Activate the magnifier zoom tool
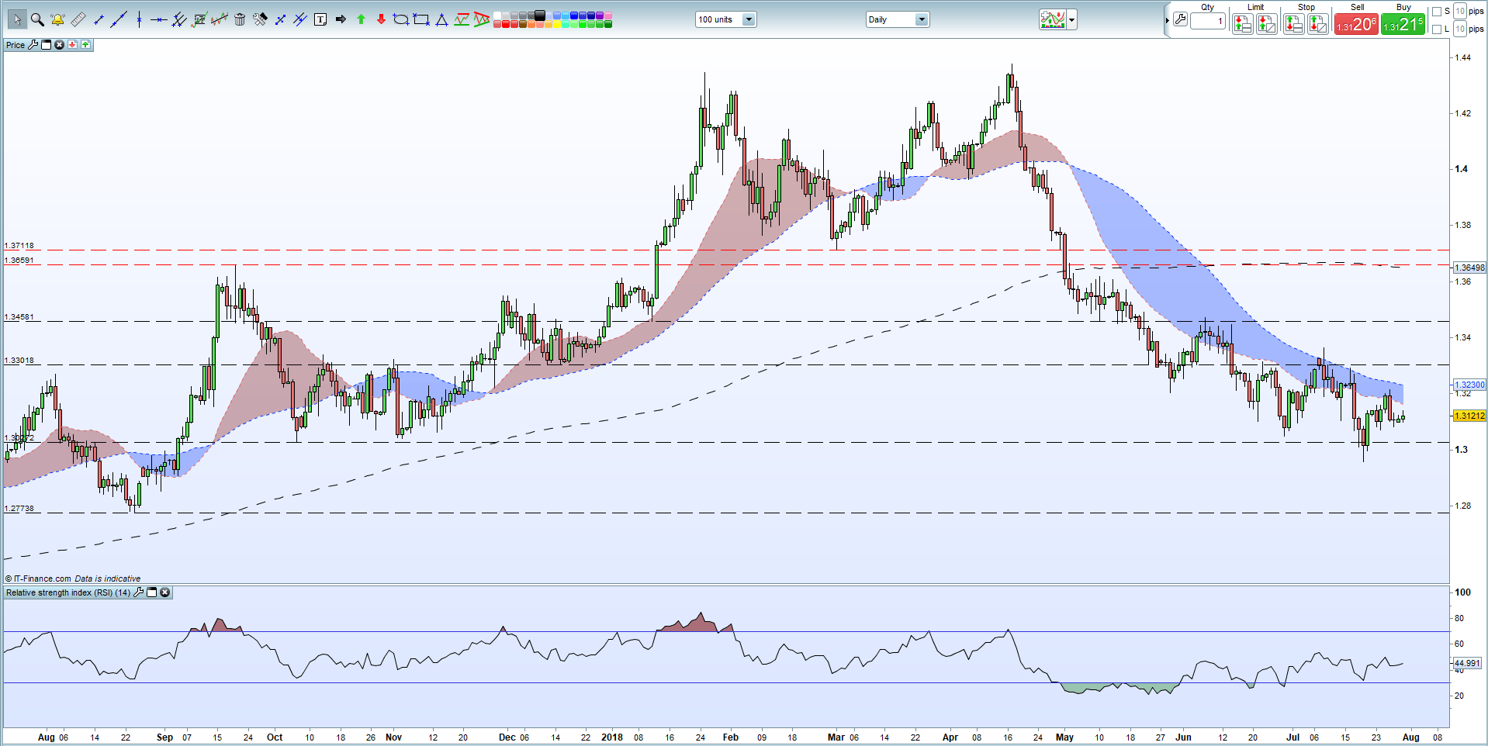The height and width of the screenshot is (746, 1488). click(x=37, y=19)
